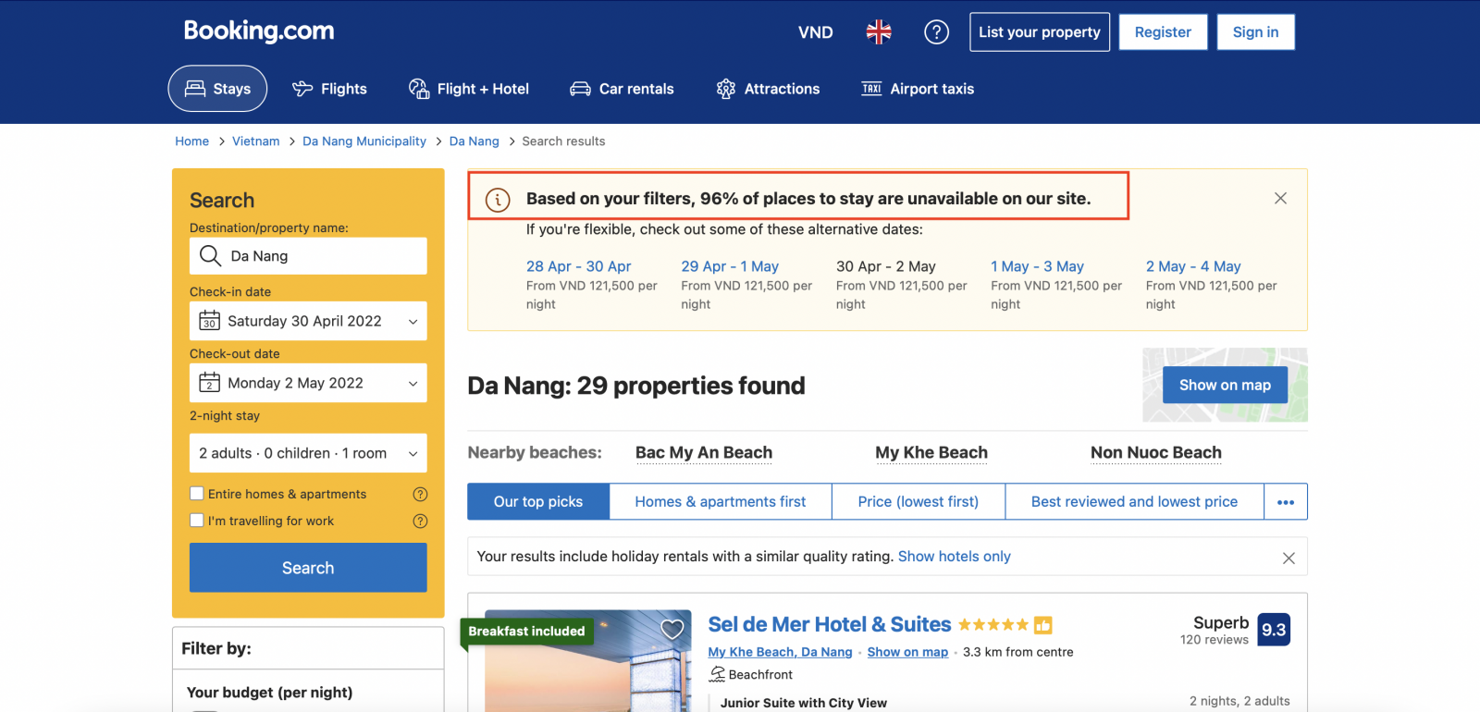
Task: Open customer help question mark icon
Action: 936,32
